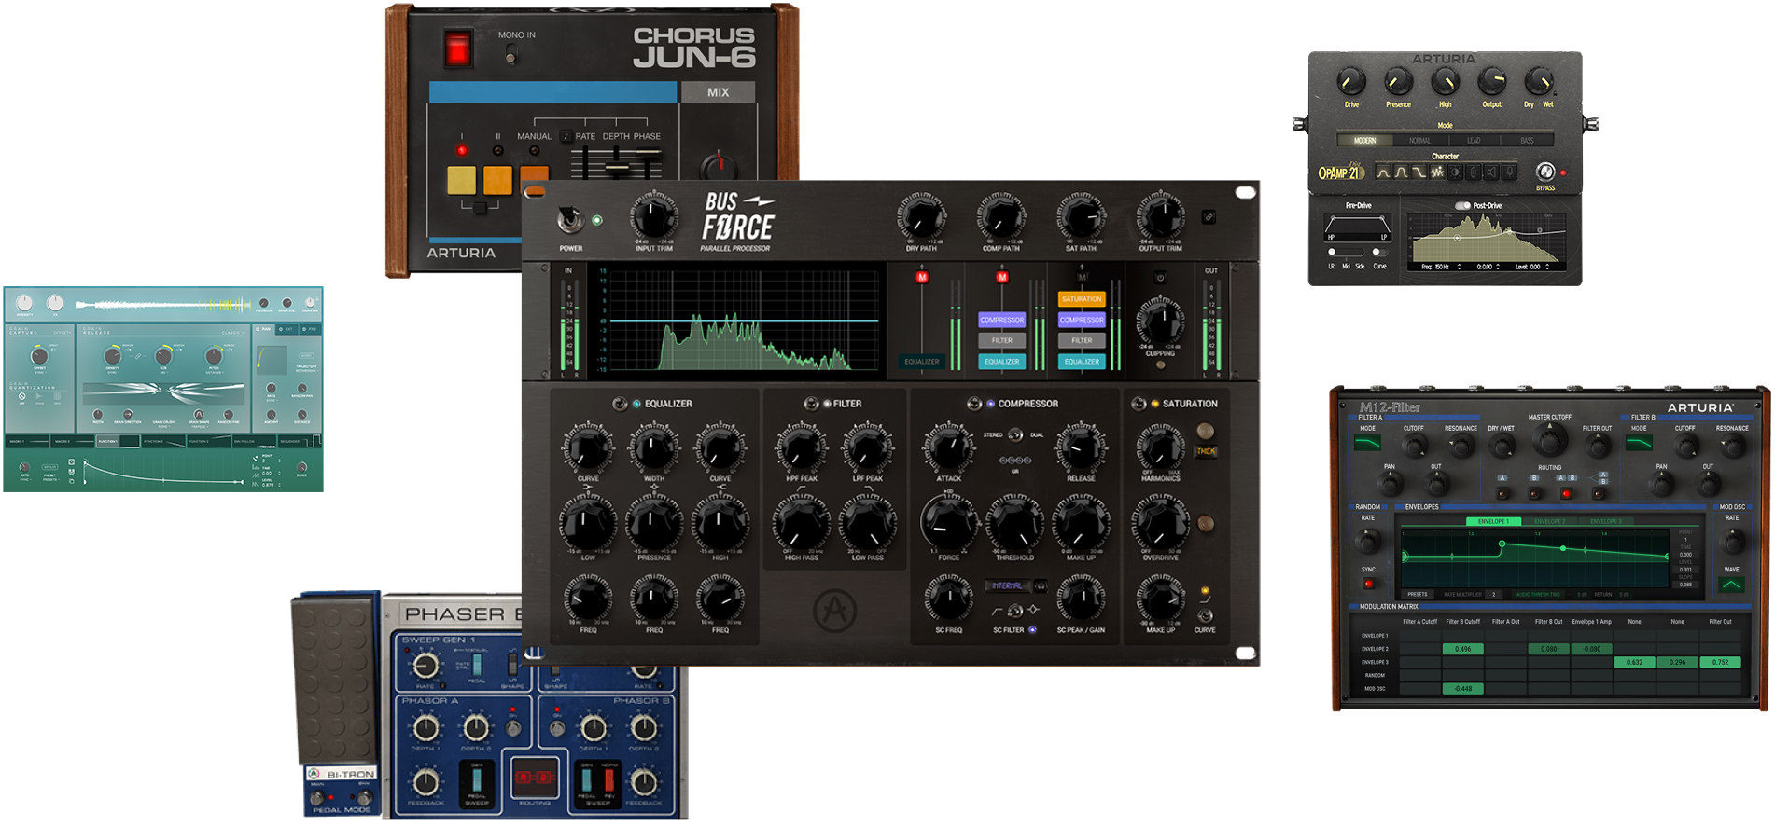Switch to the Envelope 3 tab
Screen dimensions: 1775x826
(x=1604, y=521)
